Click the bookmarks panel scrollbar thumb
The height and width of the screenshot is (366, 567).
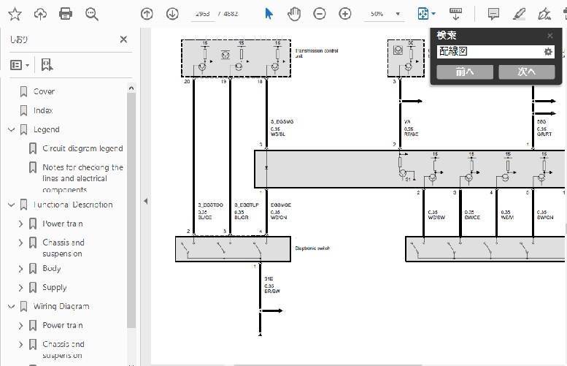click(131, 210)
